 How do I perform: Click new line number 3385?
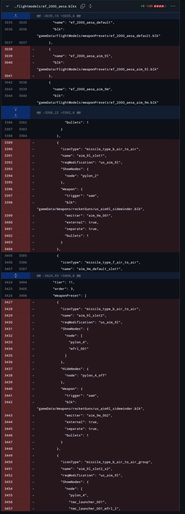(x=23, y=255)
